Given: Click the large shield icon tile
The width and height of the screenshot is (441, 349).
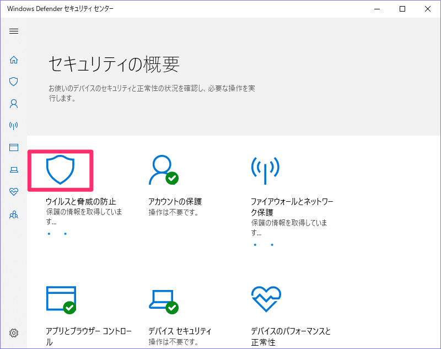Looking at the screenshot, I should [60, 170].
